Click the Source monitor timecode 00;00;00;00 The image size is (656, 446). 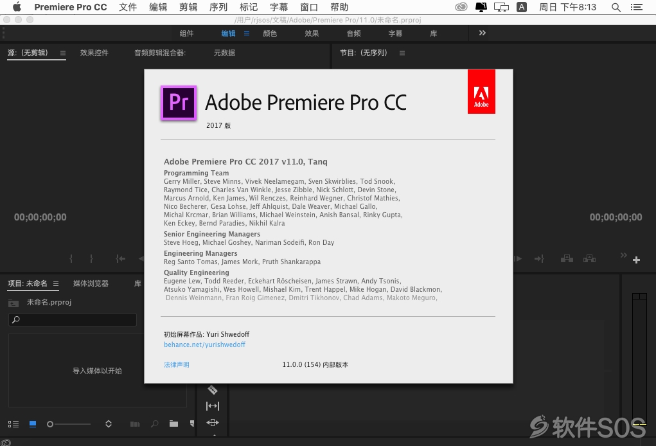pos(40,217)
